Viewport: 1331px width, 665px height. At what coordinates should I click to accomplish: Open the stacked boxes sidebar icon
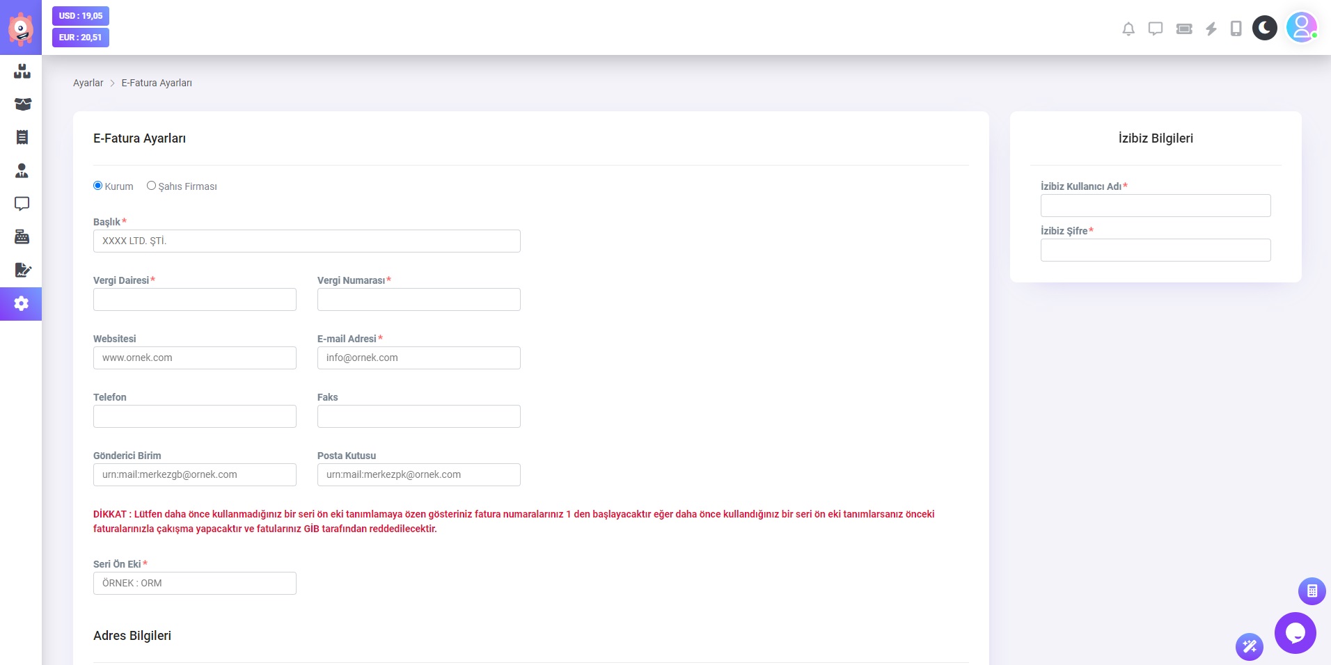point(22,71)
